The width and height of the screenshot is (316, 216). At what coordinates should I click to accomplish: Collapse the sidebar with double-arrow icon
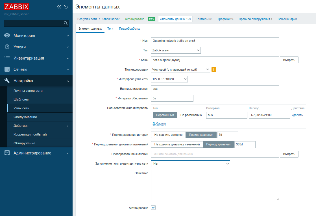coord(59,7)
